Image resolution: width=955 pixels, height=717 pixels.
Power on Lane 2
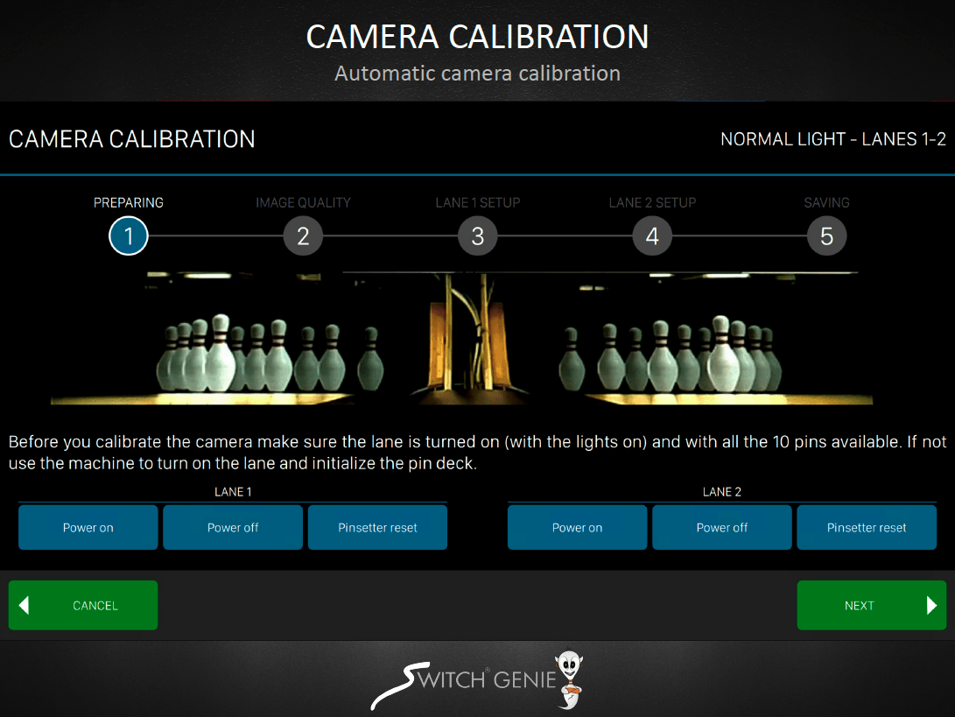(x=578, y=528)
